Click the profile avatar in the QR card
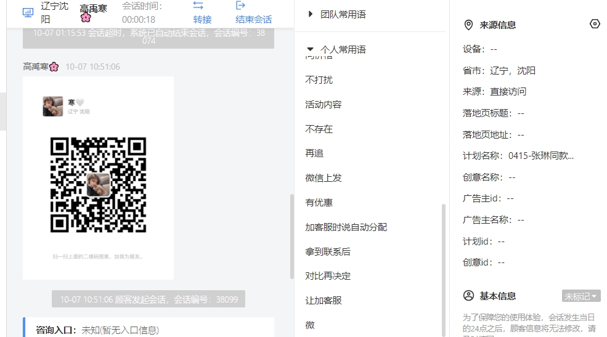The height and width of the screenshot is (337, 607). pyautogui.click(x=52, y=107)
